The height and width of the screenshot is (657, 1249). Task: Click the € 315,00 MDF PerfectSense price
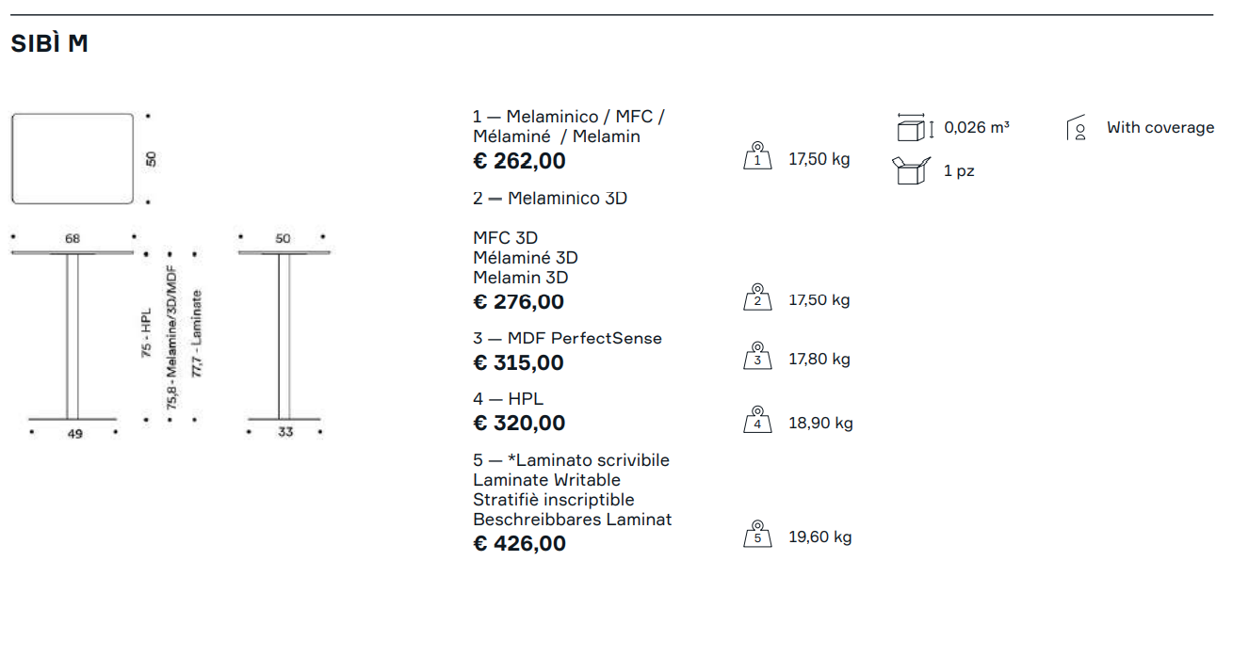(x=518, y=363)
